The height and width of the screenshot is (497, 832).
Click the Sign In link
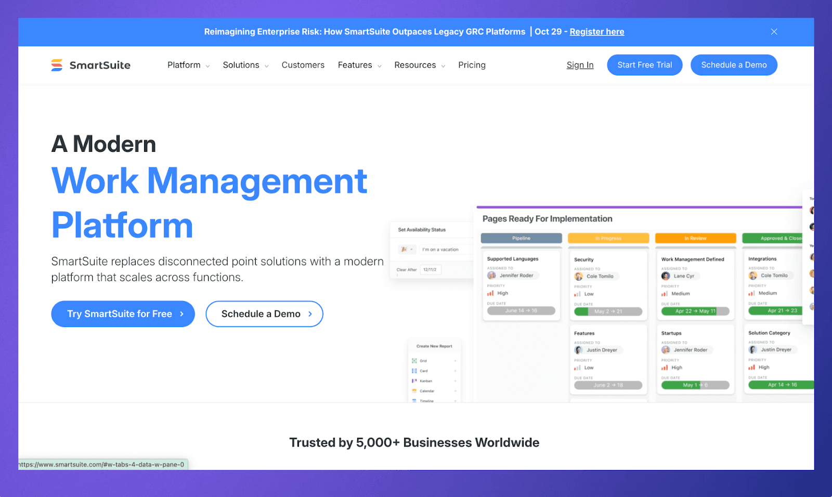click(x=580, y=65)
